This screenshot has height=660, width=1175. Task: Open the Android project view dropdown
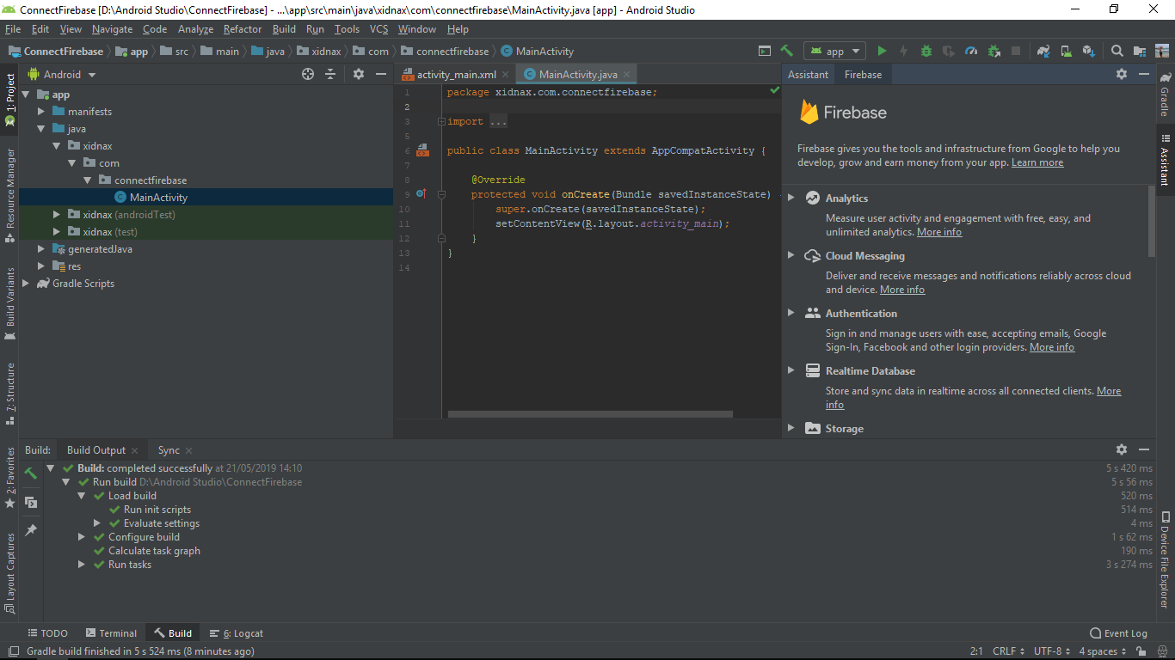[62, 74]
